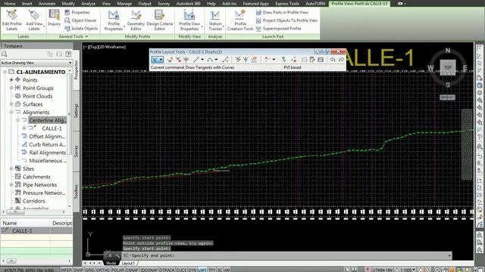485x272 pixels.
Task: Open tangent line tool dropdown arrow
Action: [x=202, y=60]
